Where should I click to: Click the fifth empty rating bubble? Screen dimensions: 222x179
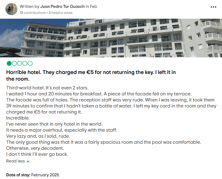30,63
